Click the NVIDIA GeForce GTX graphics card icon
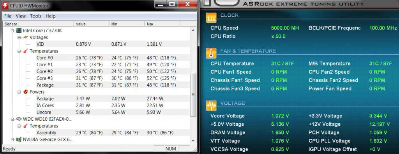Image resolution: width=399 pixels, height=154 pixels. [x=19, y=139]
